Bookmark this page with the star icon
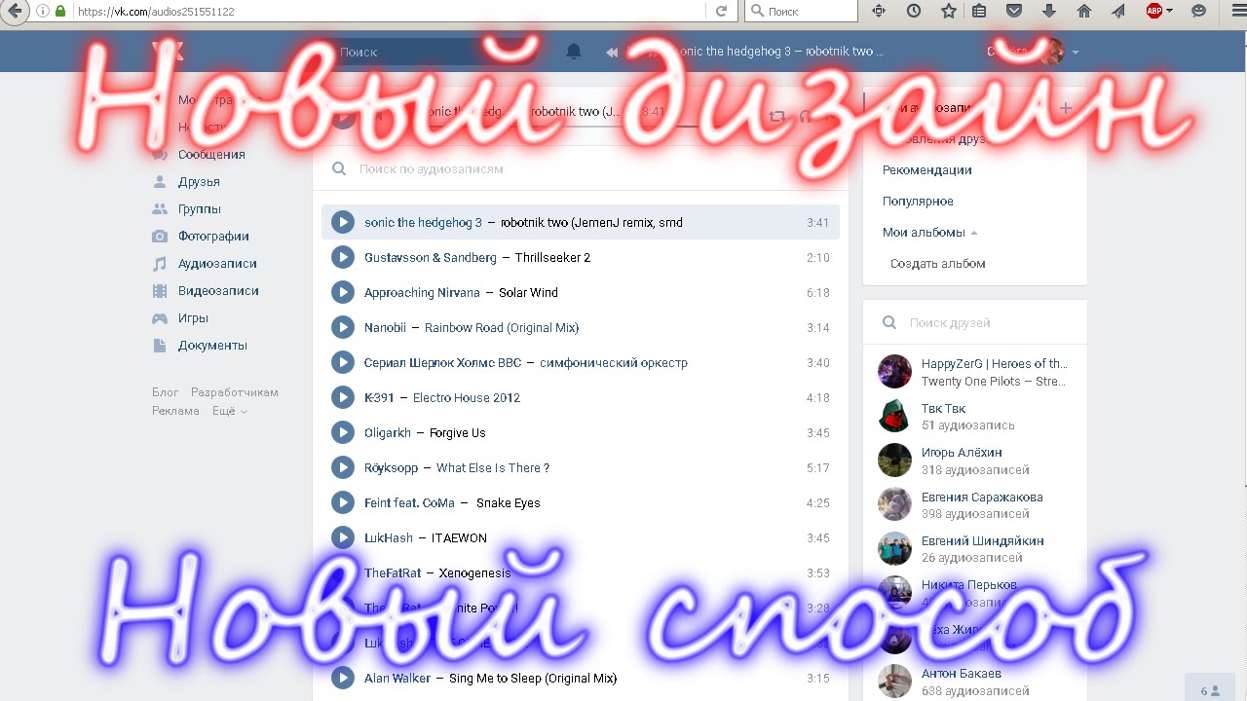Screen dimensions: 1247x701 tap(949, 11)
